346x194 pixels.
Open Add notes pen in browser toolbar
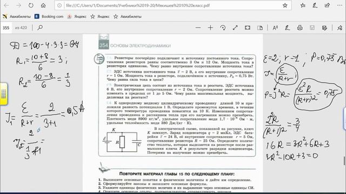[315, 5]
